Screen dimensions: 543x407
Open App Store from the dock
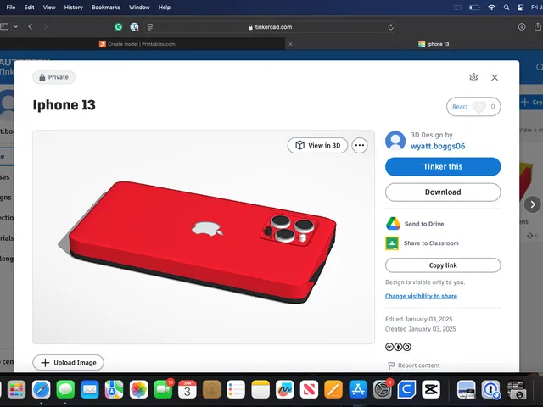(358, 390)
